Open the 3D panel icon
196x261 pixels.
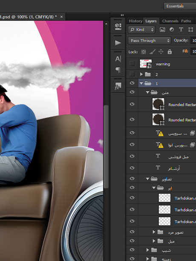click(x=118, y=26)
